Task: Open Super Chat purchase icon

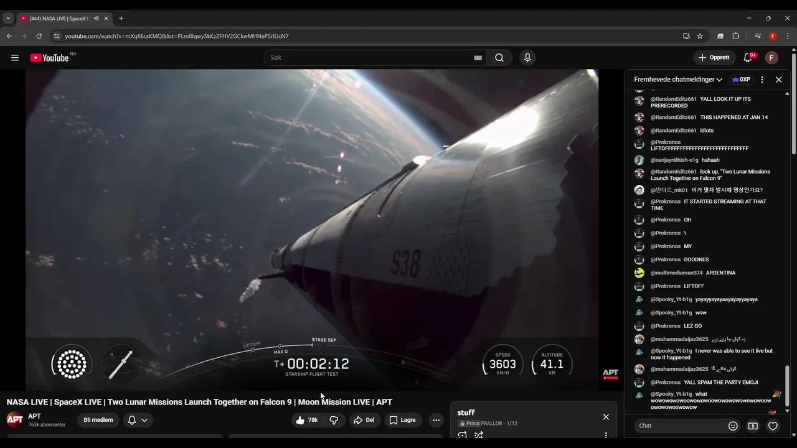Action: (x=753, y=426)
